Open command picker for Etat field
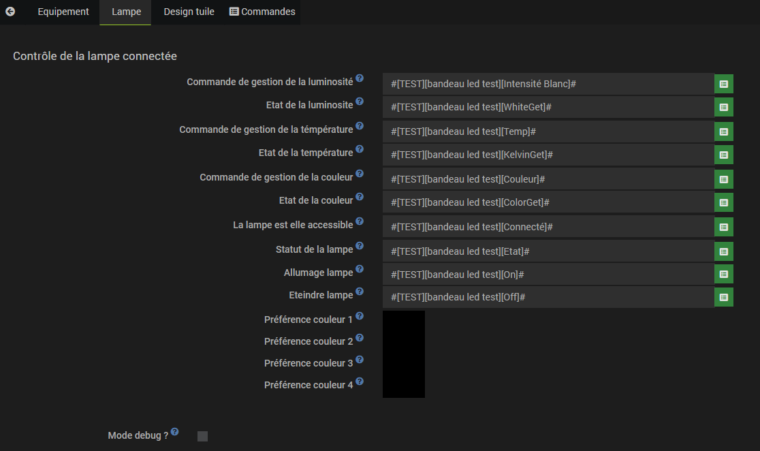 724,251
